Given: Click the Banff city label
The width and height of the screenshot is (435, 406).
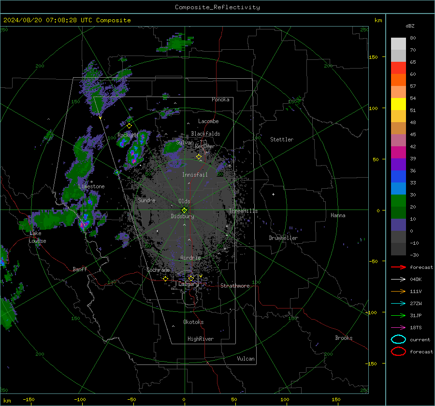Looking at the screenshot, I should tap(80, 269).
